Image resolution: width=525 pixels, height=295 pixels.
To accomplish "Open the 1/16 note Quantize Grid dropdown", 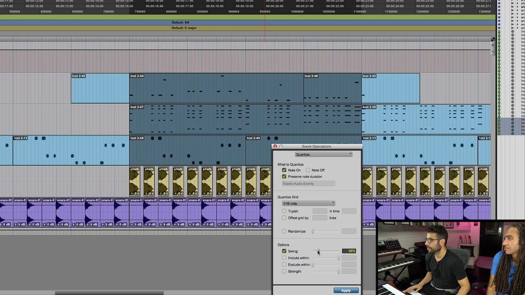I will point(308,203).
